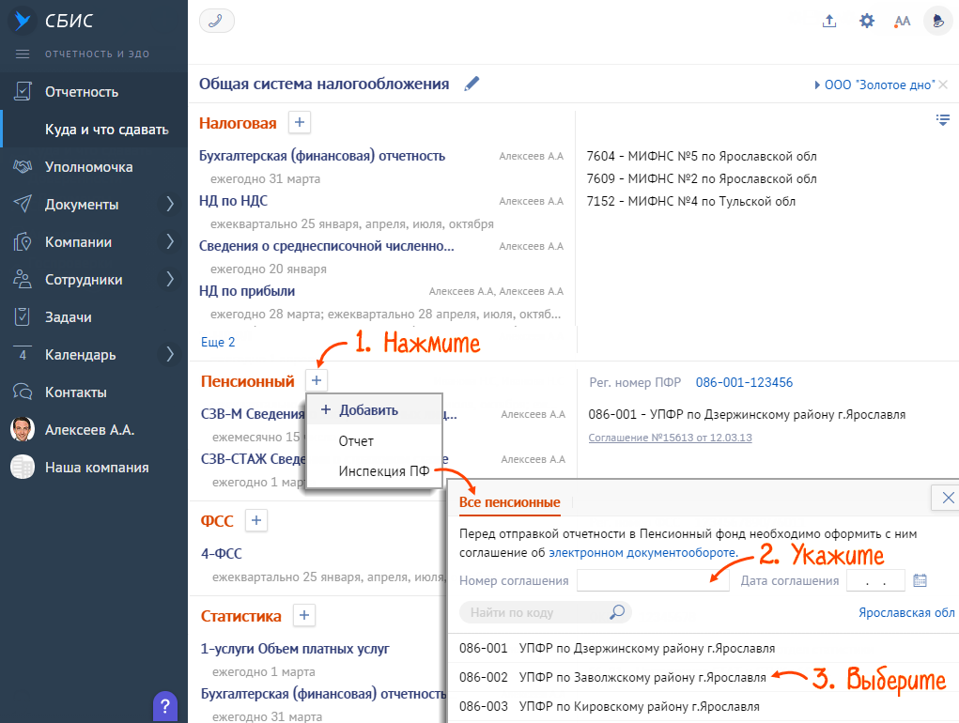Click the search magnifier in code field
The width and height of the screenshot is (959, 723).
[617, 612]
